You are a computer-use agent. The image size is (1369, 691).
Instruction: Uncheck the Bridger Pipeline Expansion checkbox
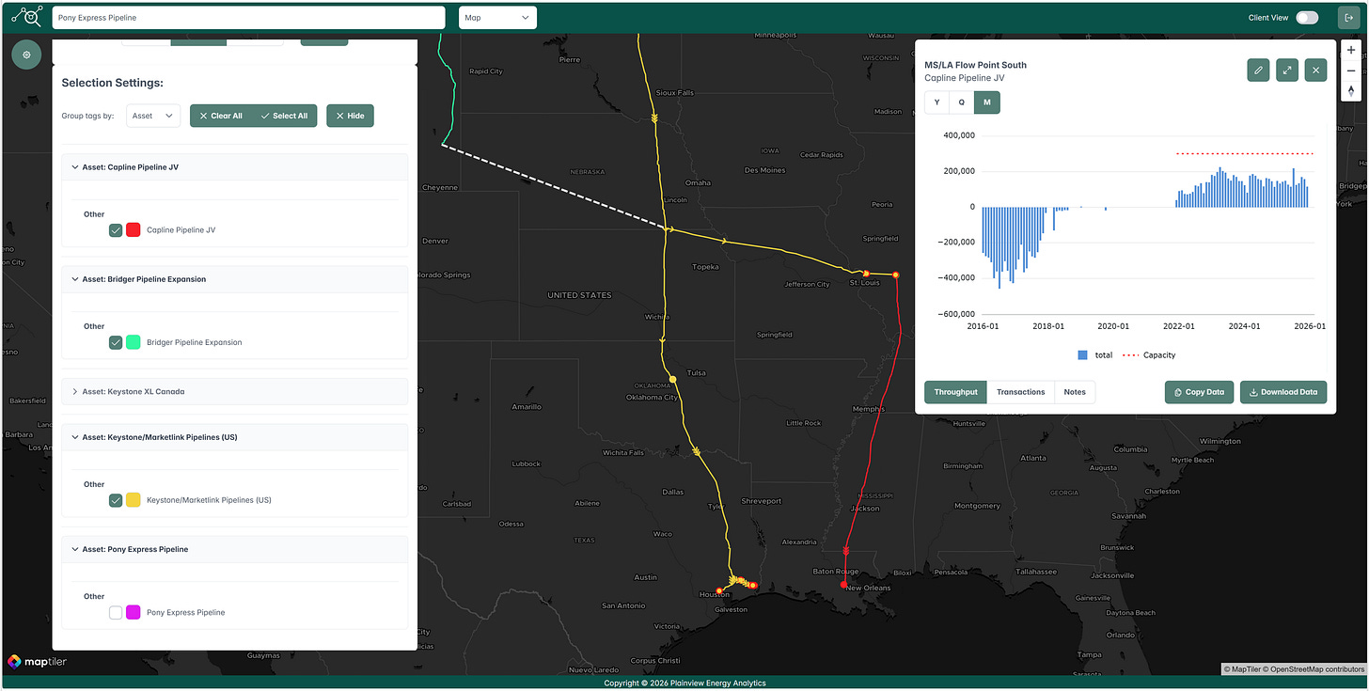point(116,342)
